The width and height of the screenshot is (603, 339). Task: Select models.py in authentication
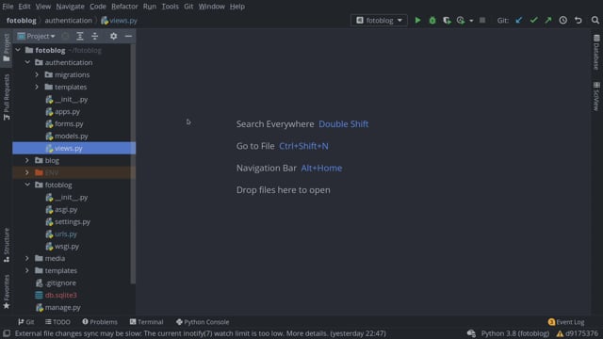pyautogui.click(x=72, y=136)
